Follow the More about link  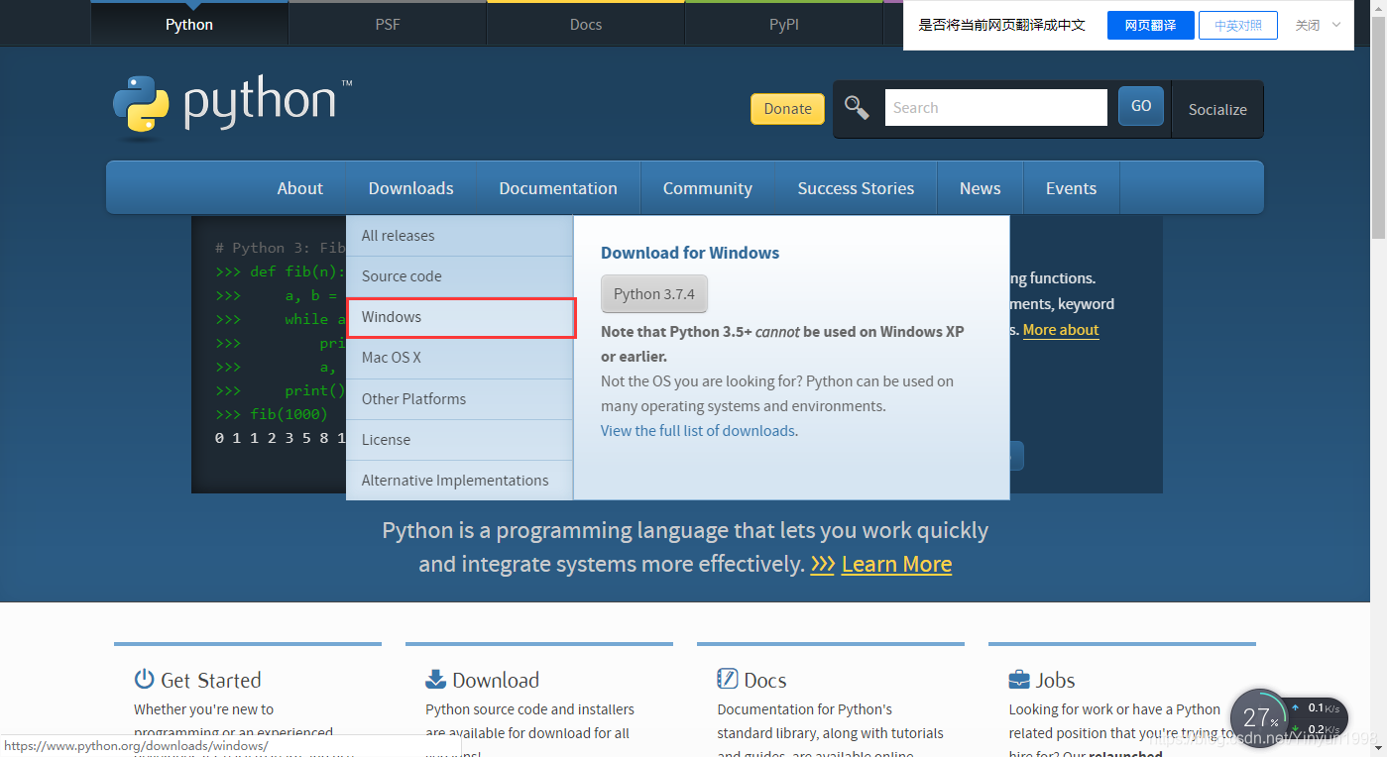[1061, 330]
